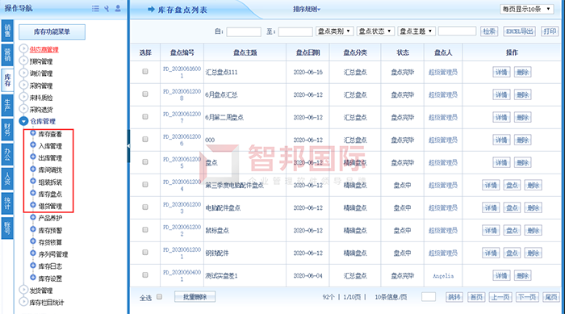Image resolution: width=565 pixels, height=314 pixels.
Task: Tick the checkbox for 测试实盘差1 row
Action: point(145,275)
